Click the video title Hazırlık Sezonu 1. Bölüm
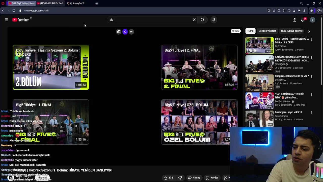The height and width of the screenshot is (182, 323). [60, 170]
